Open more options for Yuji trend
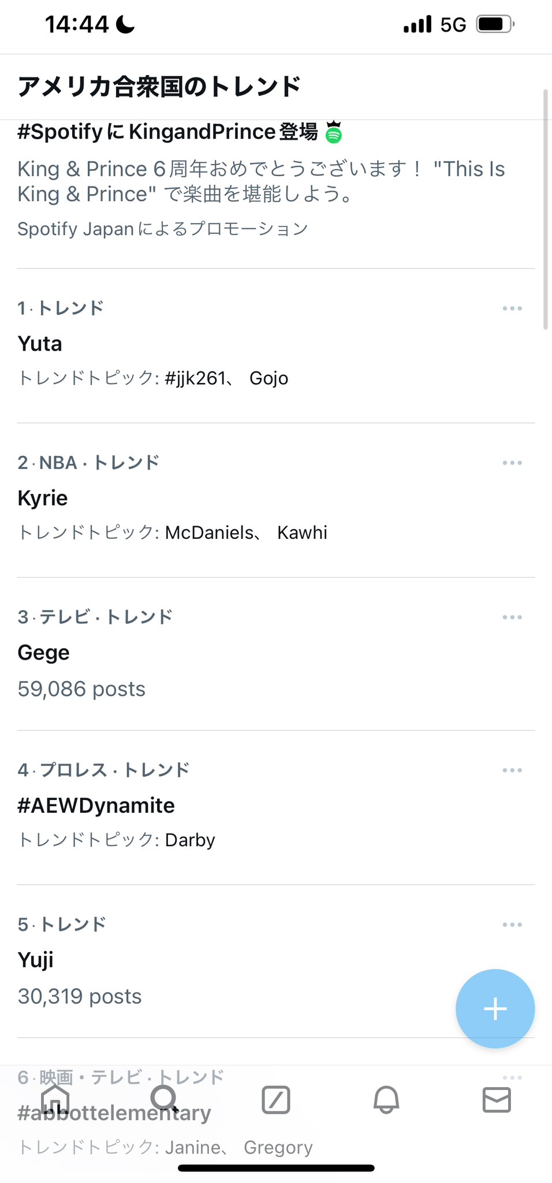Screen dimensions: 552x1183 pyautogui.click(x=512, y=924)
